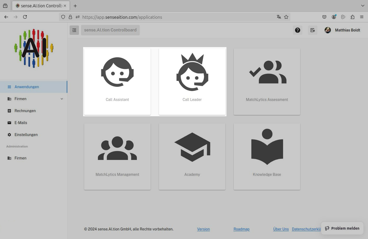Image resolution: width=368 pixels, height=239 pixels.
Task: Click the Anwendungen grid icon
Action: 9,87
